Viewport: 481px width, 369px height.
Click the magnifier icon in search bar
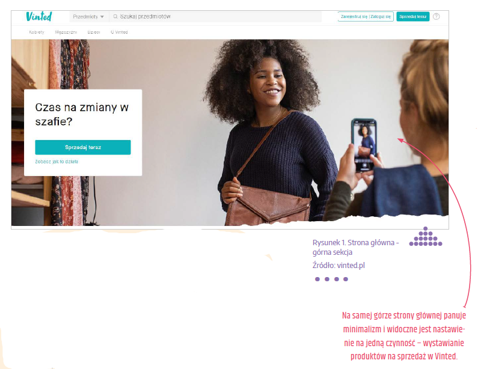[x=115, y=17]
